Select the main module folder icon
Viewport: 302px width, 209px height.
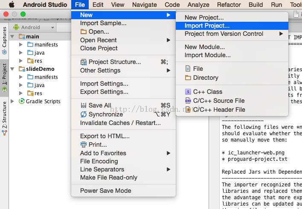pyautogui.click(x=22, y=36)
